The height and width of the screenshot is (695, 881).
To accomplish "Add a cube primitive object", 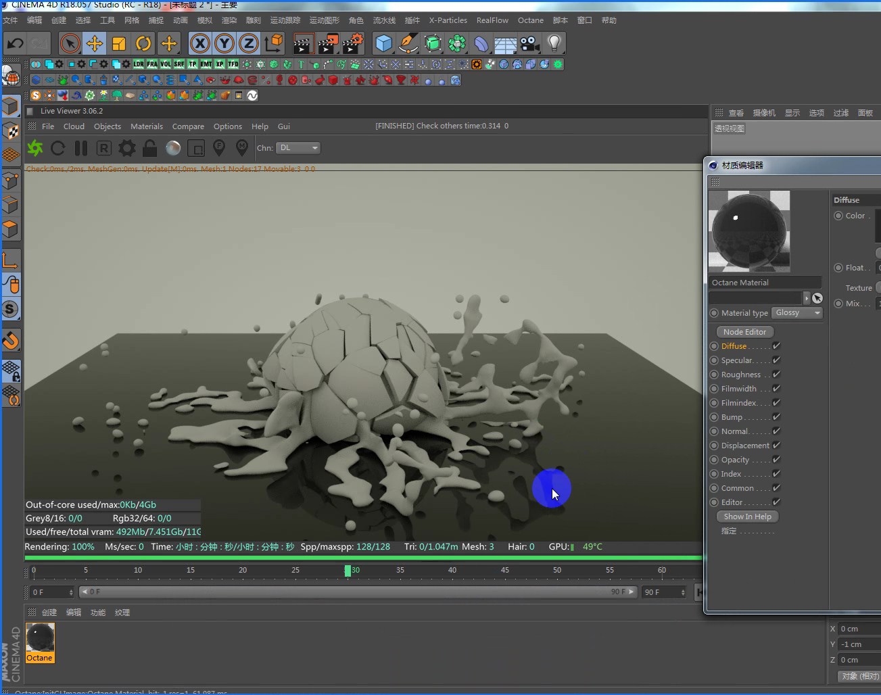I will click(383, 44).
